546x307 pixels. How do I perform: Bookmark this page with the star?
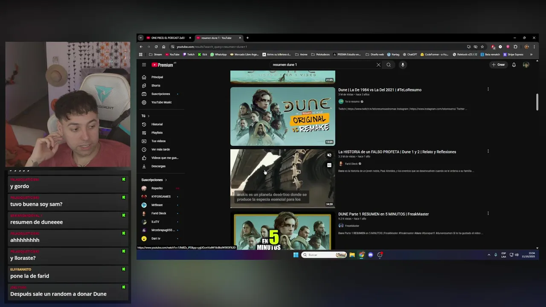482,46
